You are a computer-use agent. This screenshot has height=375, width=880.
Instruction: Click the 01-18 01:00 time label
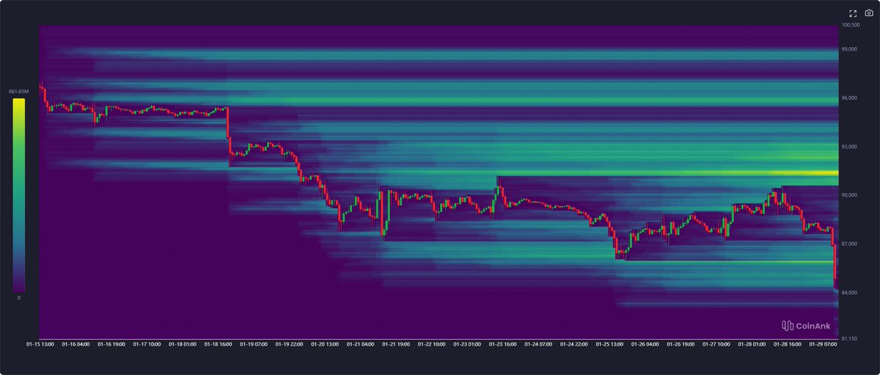(x=182, y=344)
